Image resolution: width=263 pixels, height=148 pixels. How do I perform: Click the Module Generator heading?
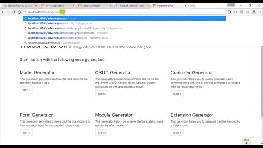(x=114, y=115)
